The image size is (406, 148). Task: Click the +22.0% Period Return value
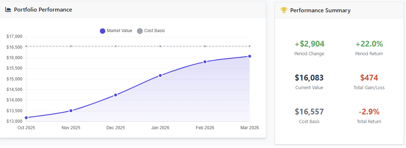coord(369,44)
